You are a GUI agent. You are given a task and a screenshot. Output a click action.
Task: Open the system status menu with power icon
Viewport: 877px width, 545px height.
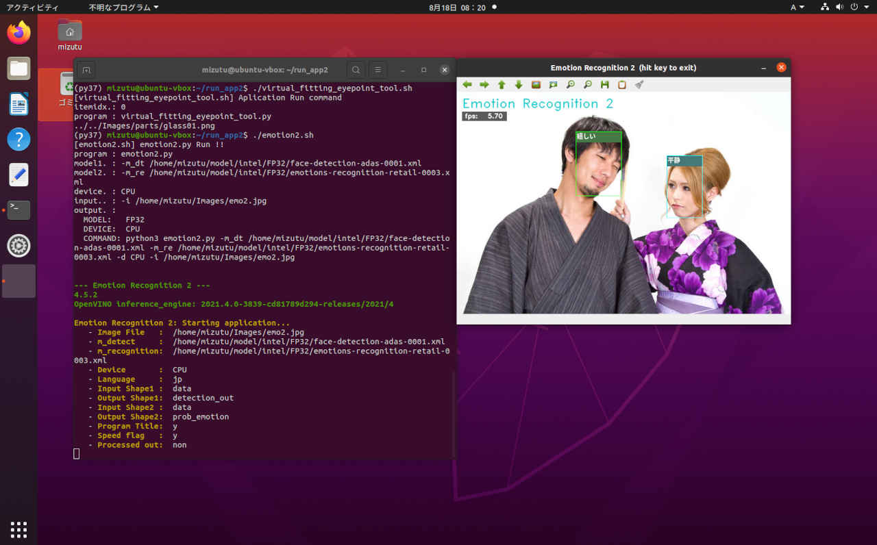click(854, 7)
